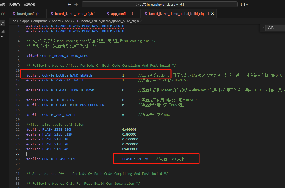The image size is (285, 188).
Task: Select the br28 breadcrumb
Action: [68, 21]
